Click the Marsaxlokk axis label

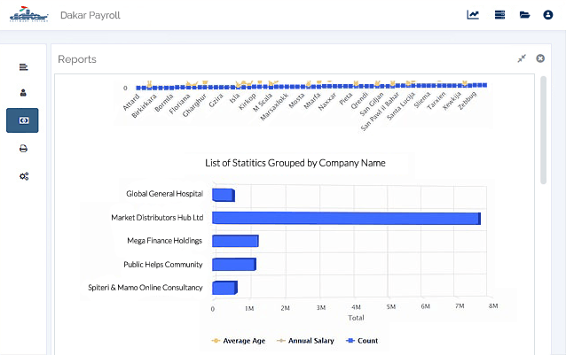point(274,107)
